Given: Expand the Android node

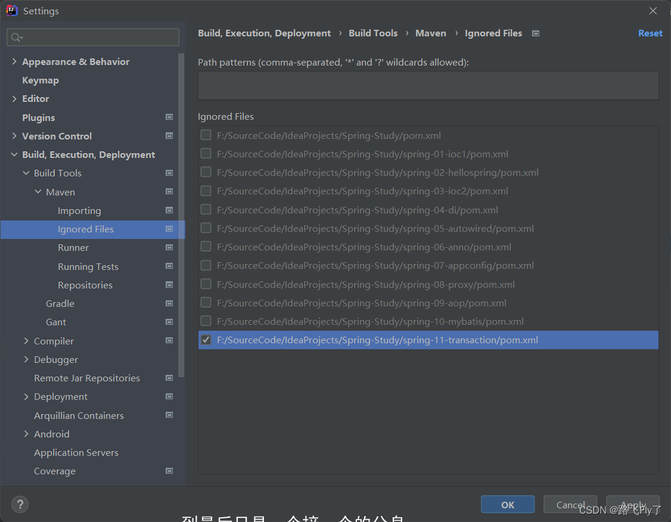Looking at the screenshot, I should click(26, 434).
